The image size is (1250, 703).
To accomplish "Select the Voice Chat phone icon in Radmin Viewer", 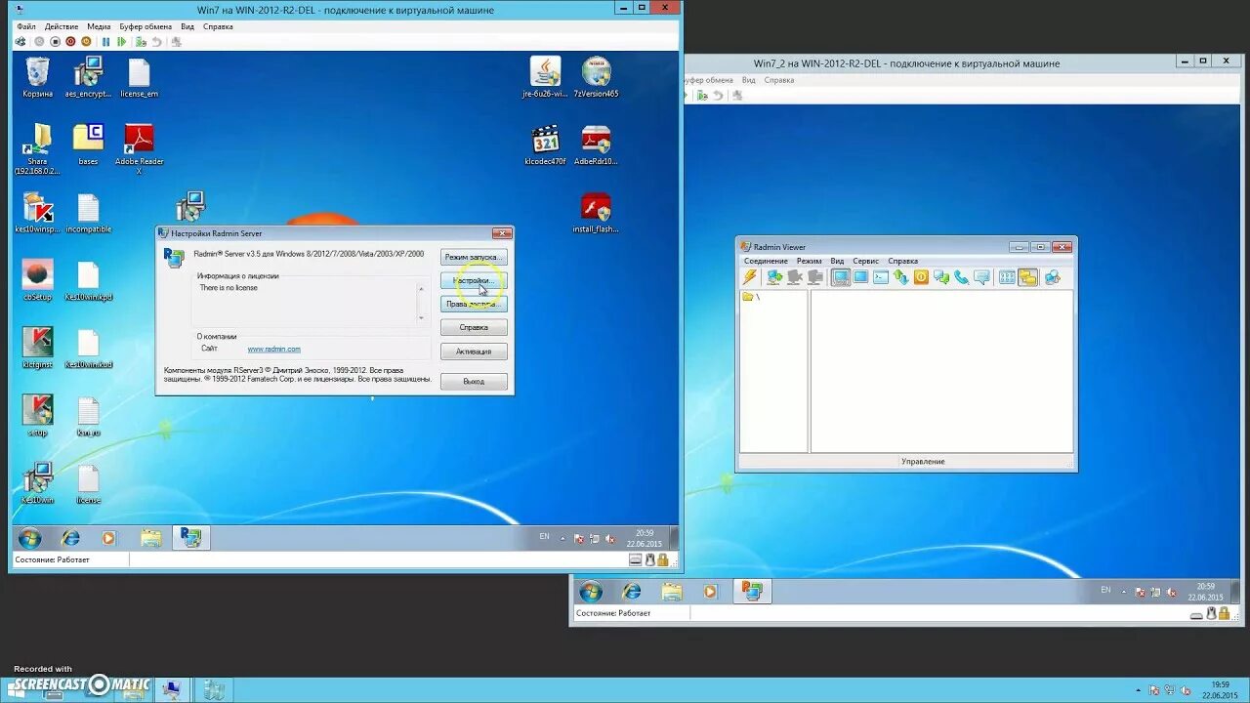I will point(961,277).
